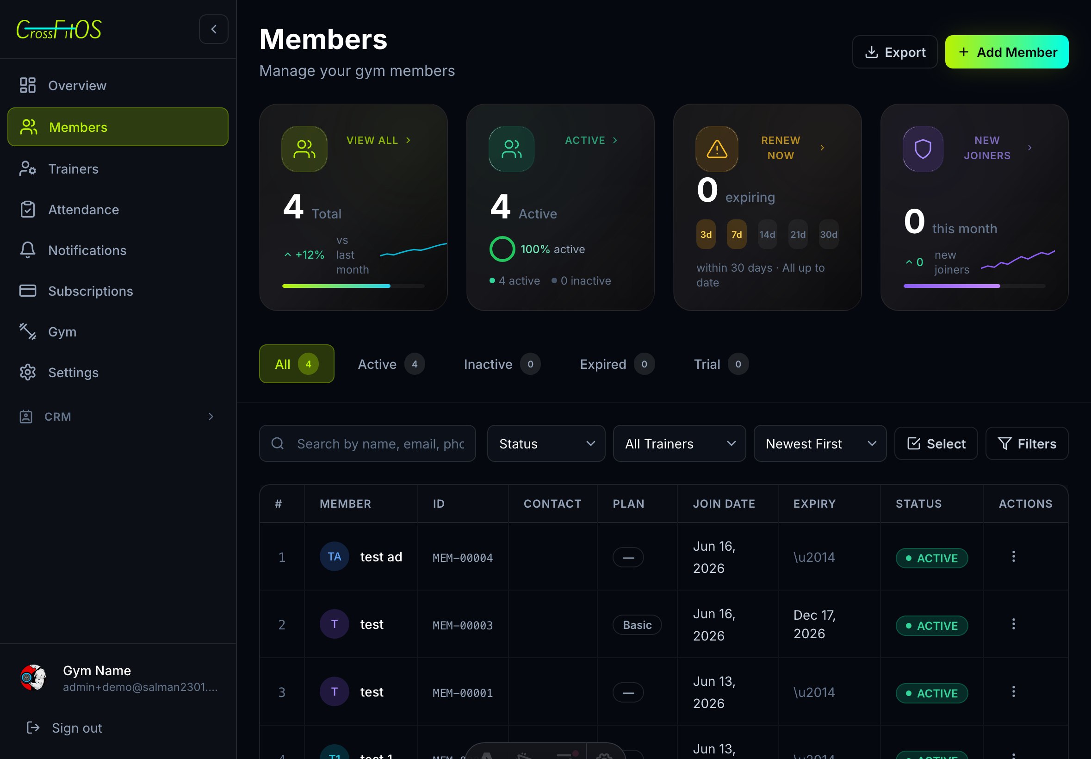This screenshot has height=759, width=1091.
Task: Click the total members green progress bar
Action: point(353,286)
